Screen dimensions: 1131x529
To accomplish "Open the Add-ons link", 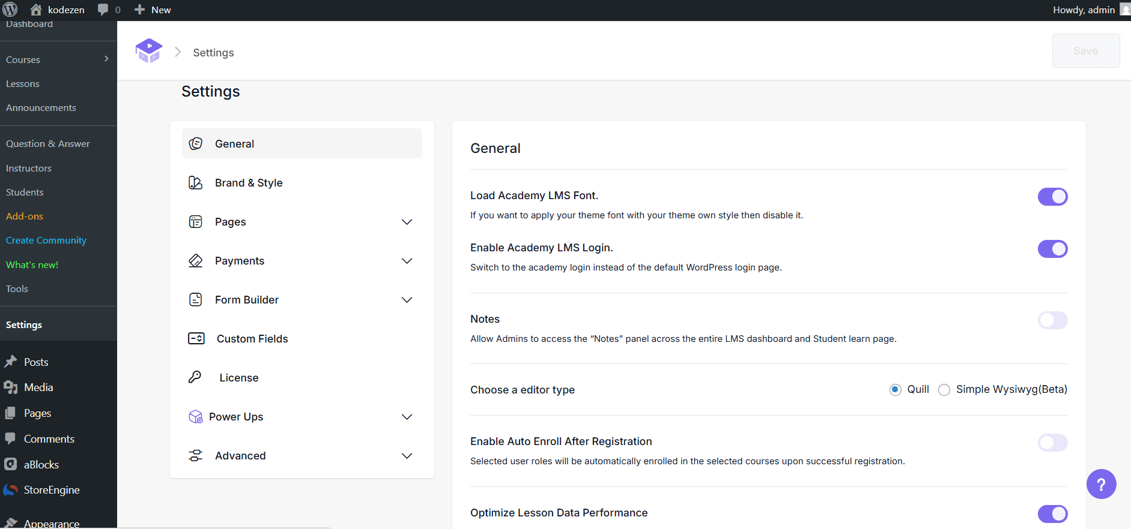I will [x=25, y=217].
